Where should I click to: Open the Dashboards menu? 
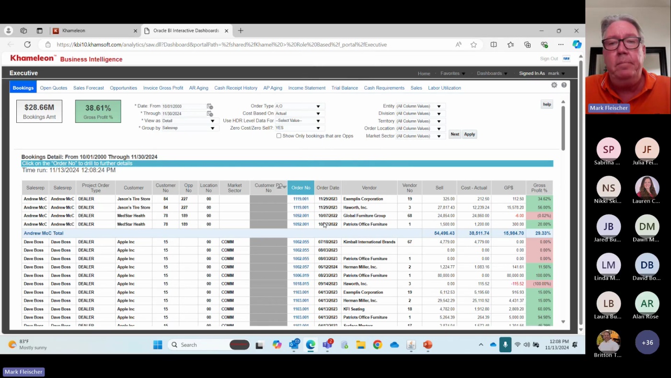492,73
